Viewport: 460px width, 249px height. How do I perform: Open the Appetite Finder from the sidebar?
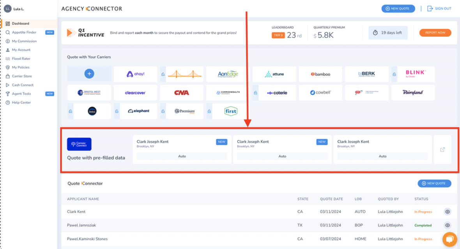click(x=24, y=32)
